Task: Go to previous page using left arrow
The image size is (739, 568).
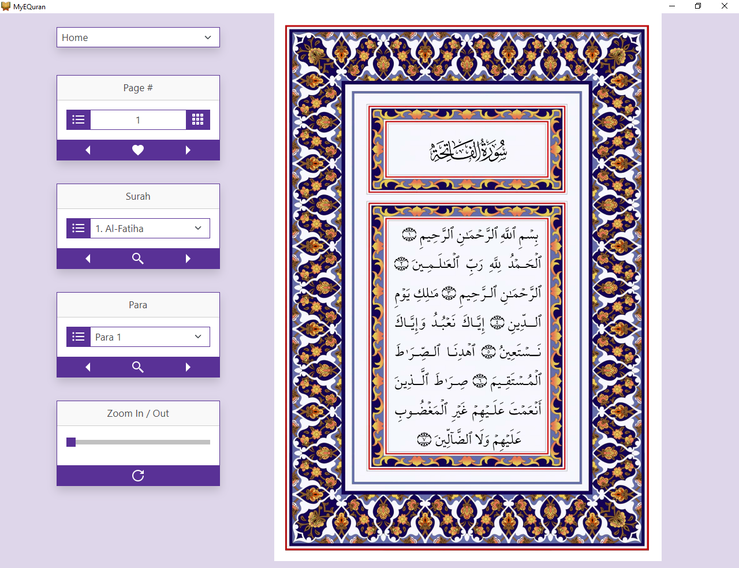Action: [x=88, y=150]
